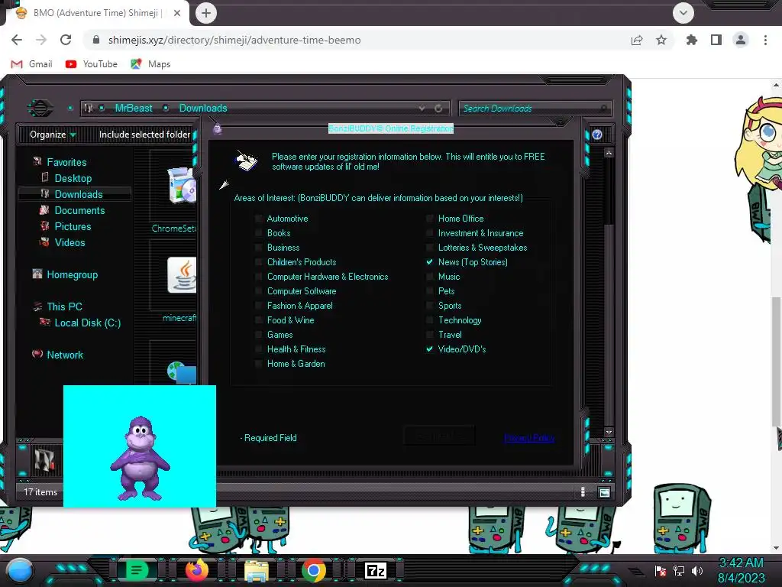Open the Chrome extensions puzzle icon

coord(691,40)
